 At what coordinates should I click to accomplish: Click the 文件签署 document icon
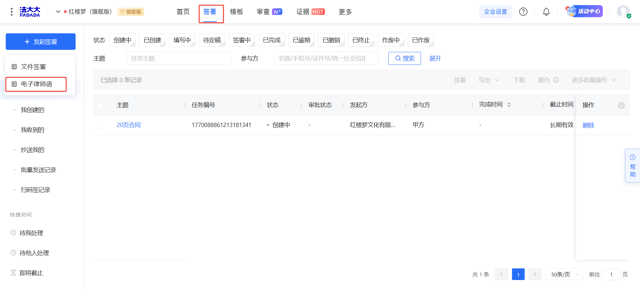[14, 67]
